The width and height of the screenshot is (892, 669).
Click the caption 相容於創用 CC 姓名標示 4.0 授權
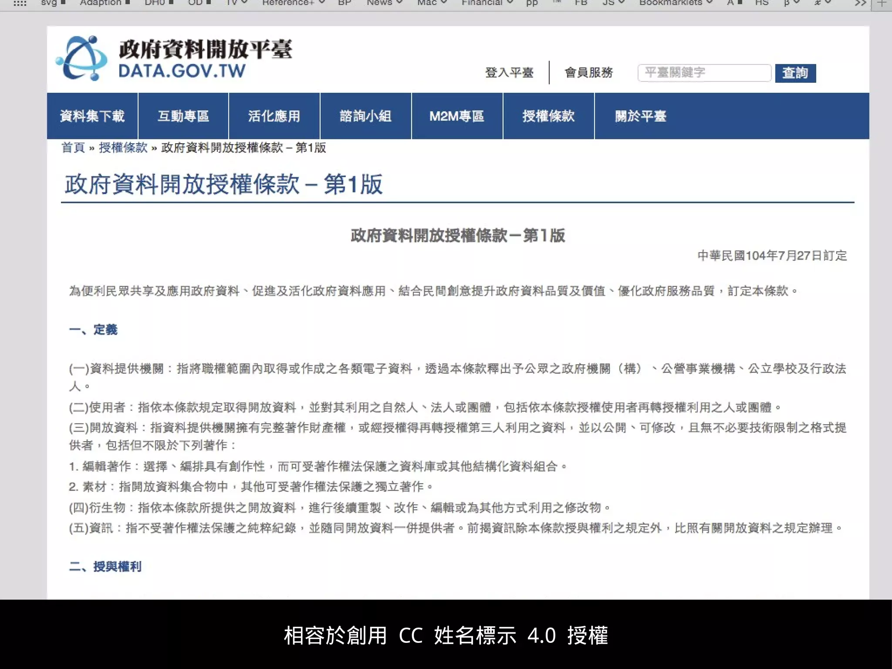click(446, 635)
